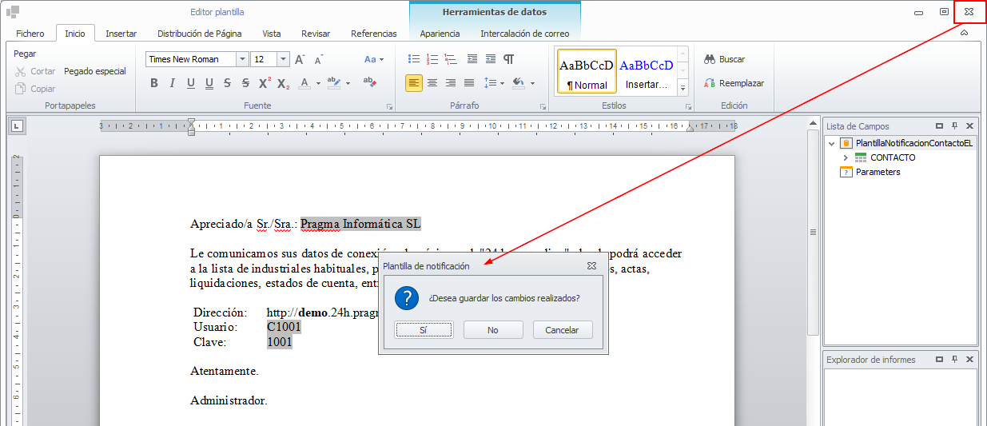Click Sí to save changes
This screenshot has width=987, height=426.
[424, 330]
